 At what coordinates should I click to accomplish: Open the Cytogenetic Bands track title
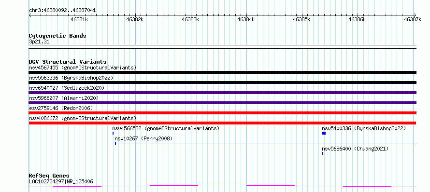tap(57, 36)
